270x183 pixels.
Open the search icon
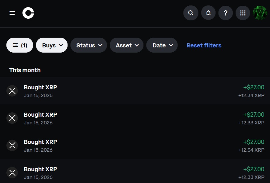coord(191,13)
